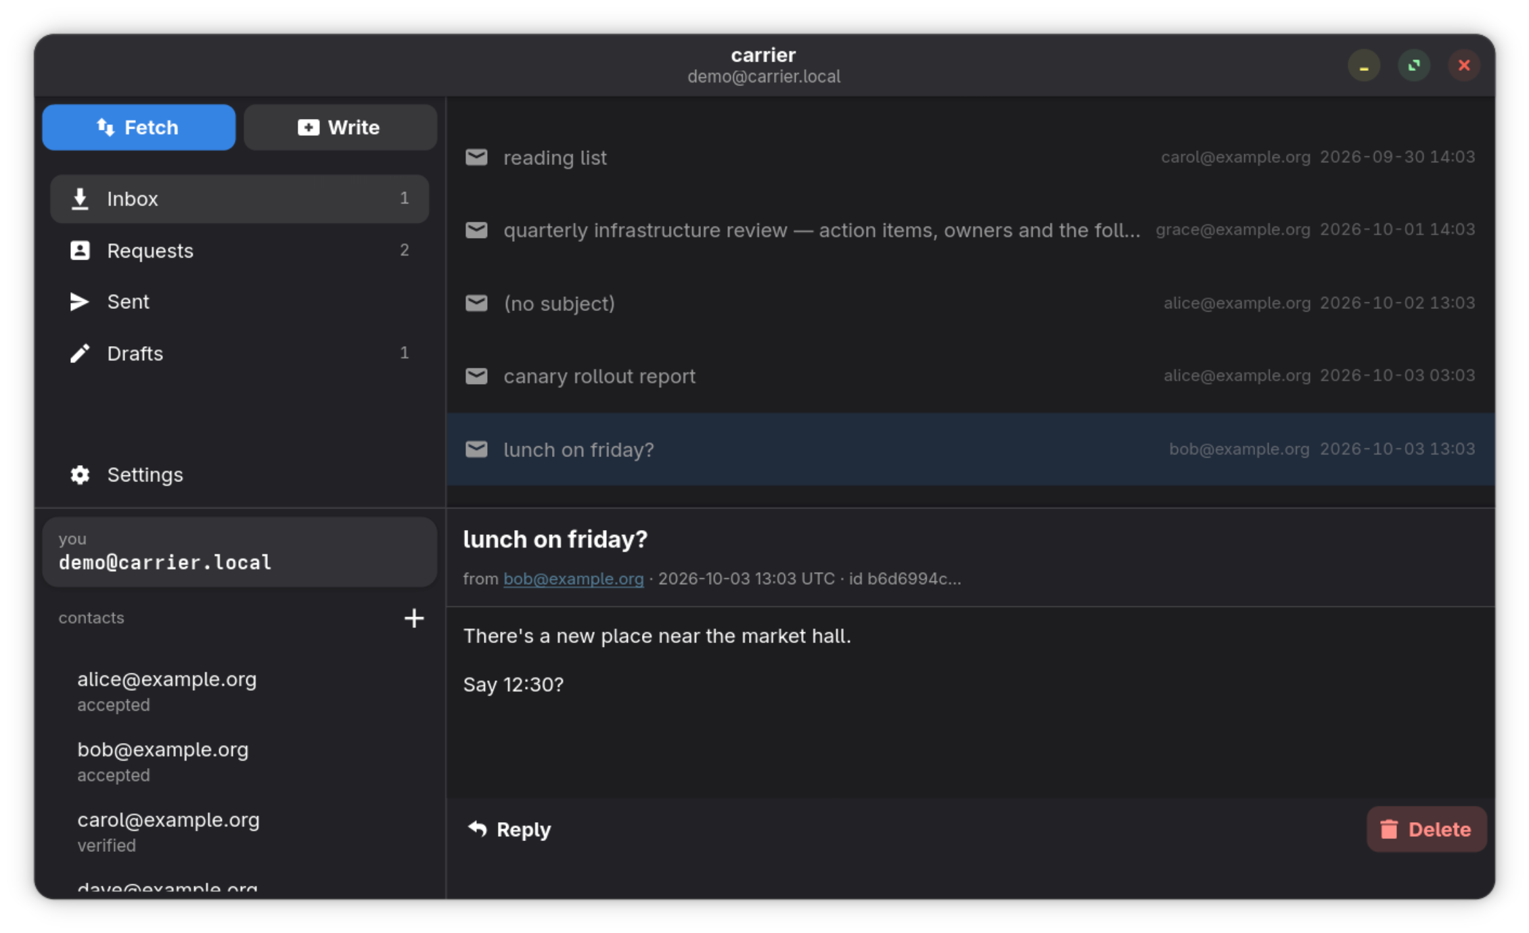Open Settings in the sidebar
1529x933 pixels.
(239, 475)
